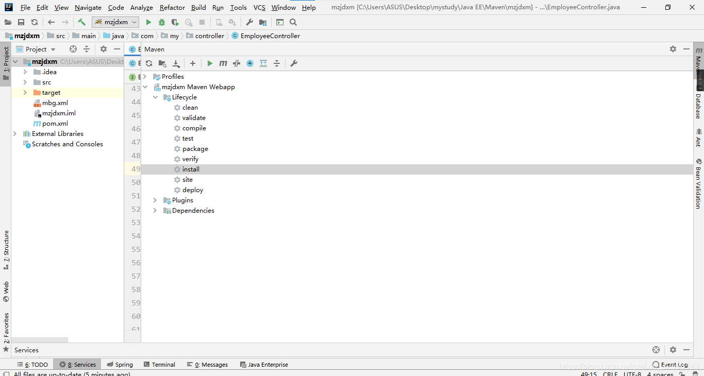Screen dimensions: 704x376
Task: Open Project panel gear settings
Action: tap(104, 49)
